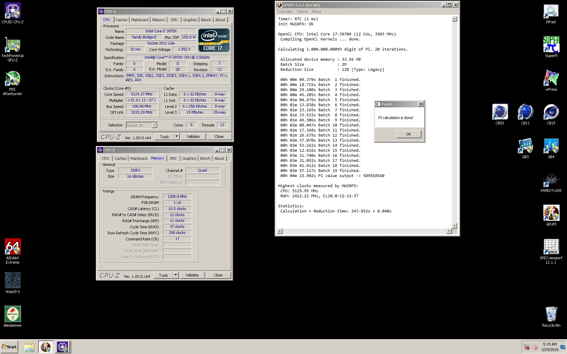Open the Recycle Bin

click(551, 317)
